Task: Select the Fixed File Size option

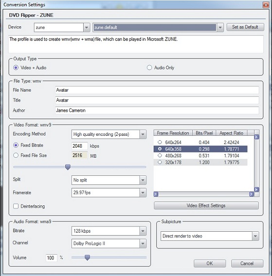Action: coord(16,155)
